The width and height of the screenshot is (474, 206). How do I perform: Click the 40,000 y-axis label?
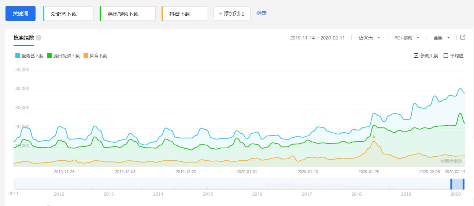(22, 89)
